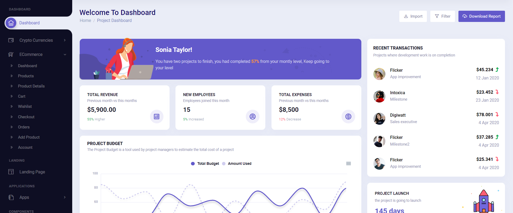Click the Dashboard home icon in sidebar
This screenshot has height=213, width=513.
[x=11, y=23]
